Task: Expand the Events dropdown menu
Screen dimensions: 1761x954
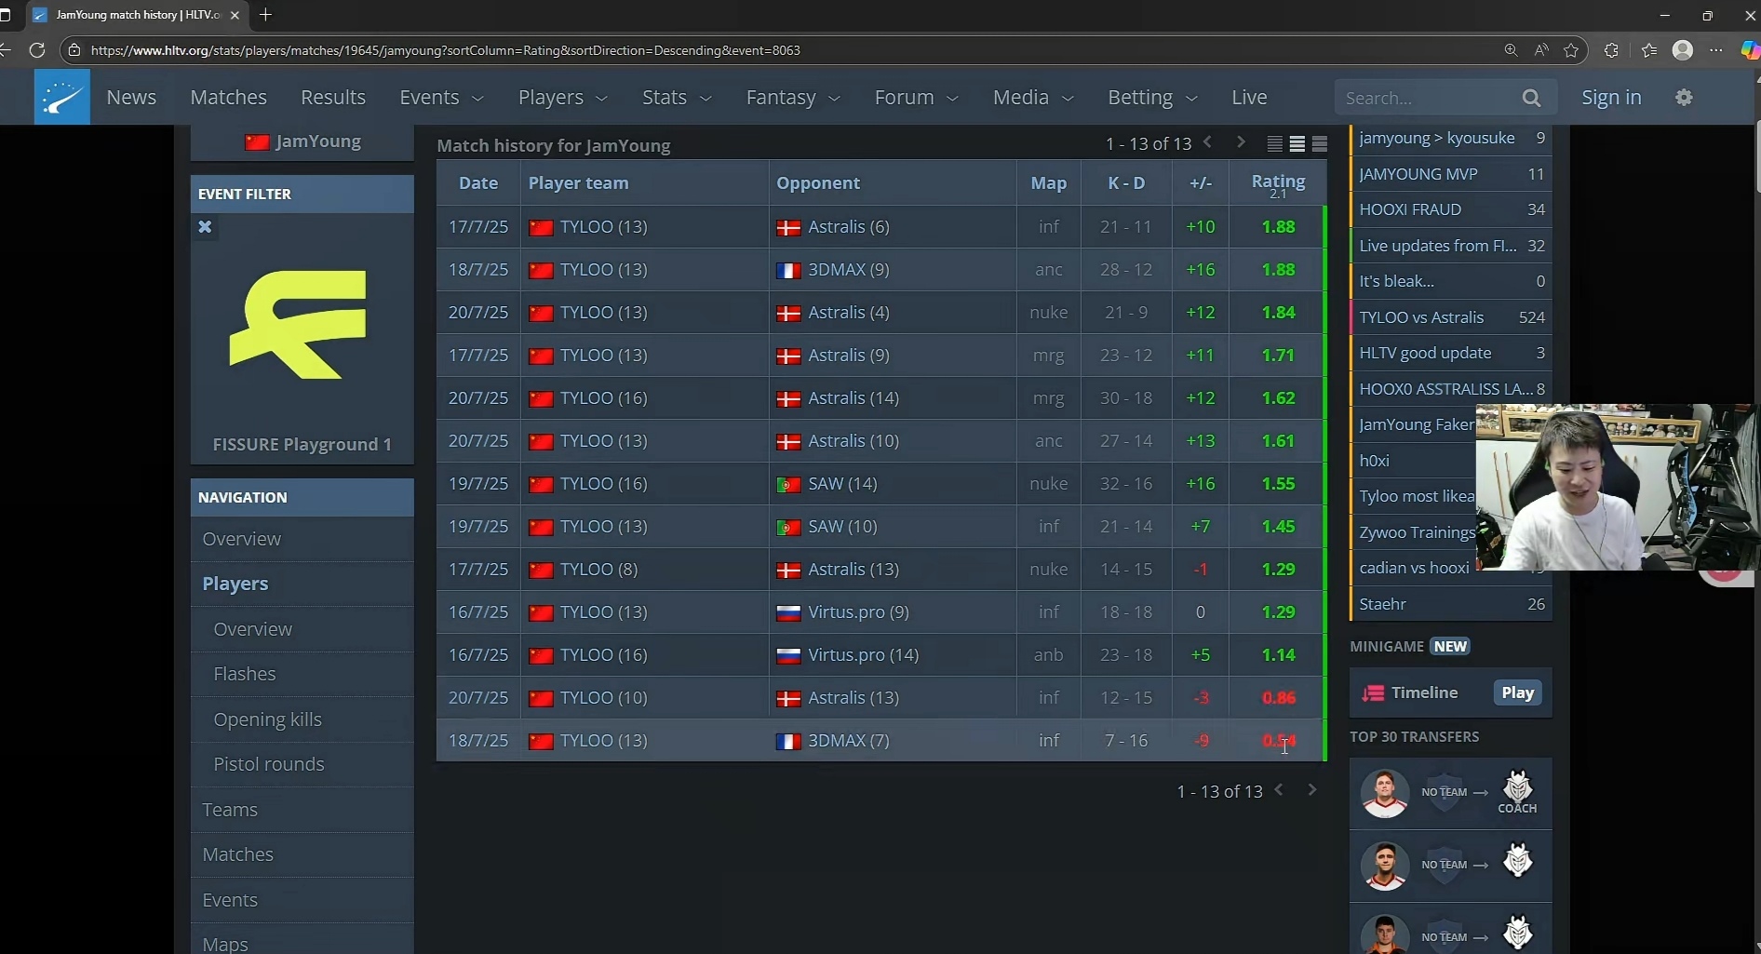Action: [x=441, y=98]
